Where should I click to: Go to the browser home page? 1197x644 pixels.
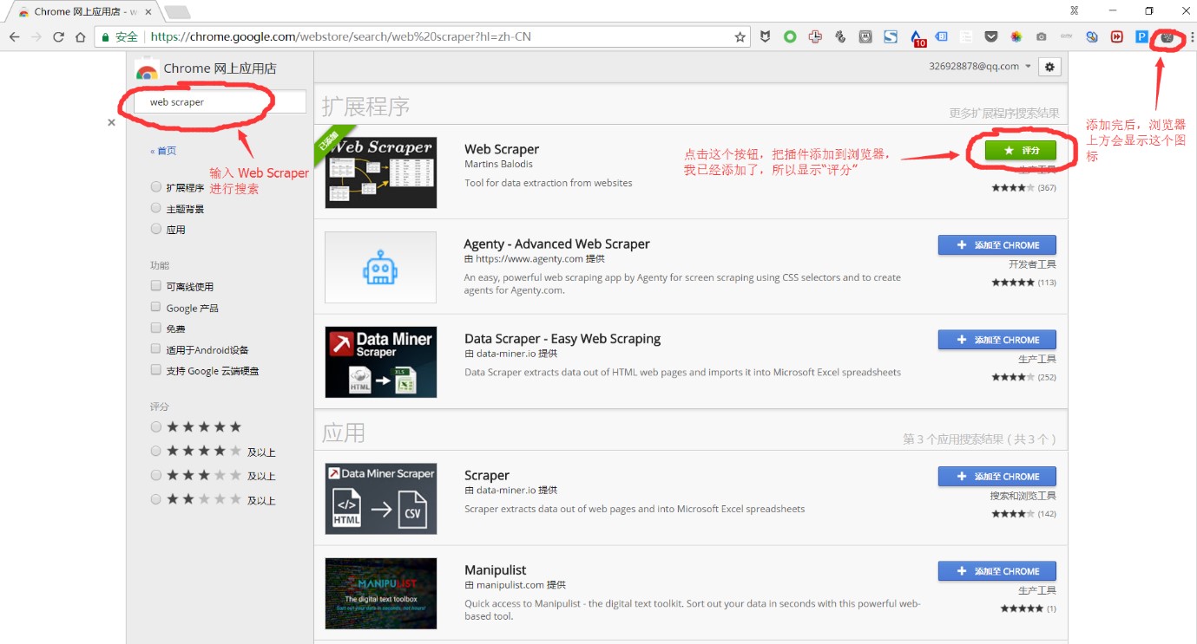(x=81, y=37)
